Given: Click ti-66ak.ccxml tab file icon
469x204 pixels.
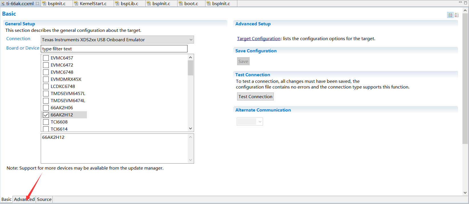Looking at the screenshot, I should pos(3,3).
